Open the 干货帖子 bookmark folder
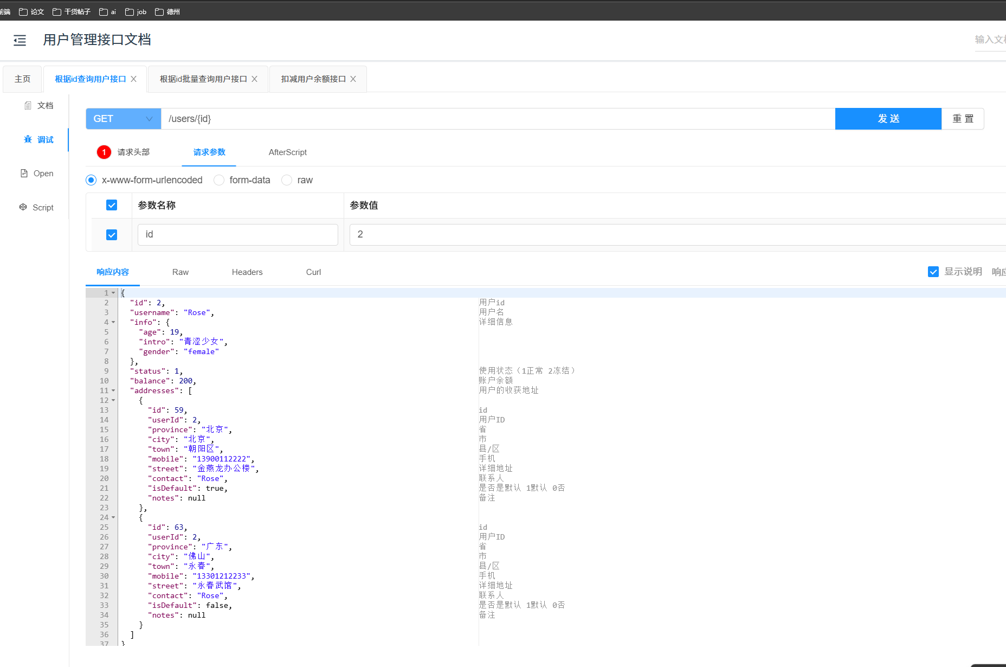The width and height of the screenshot is (1006, 667). (x=72, y=12)
